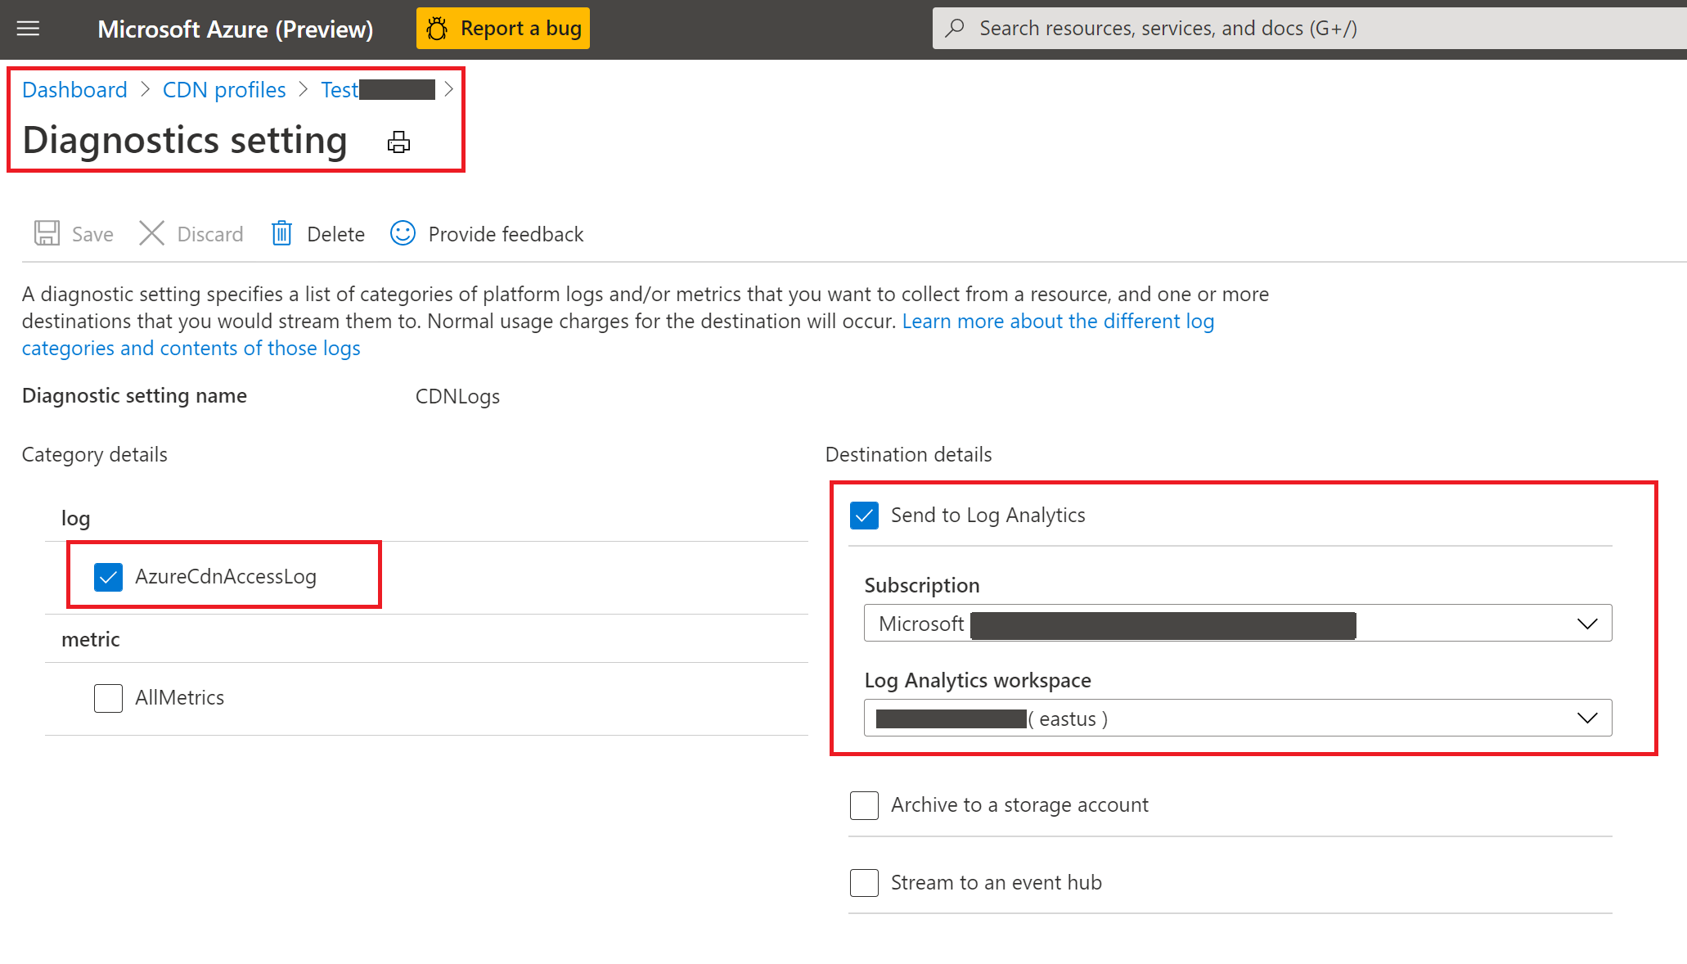1687x964 pixels.
Task: Uncheck the AzureCdnAccessLog checkbox
Action: (x=108, y=577)
